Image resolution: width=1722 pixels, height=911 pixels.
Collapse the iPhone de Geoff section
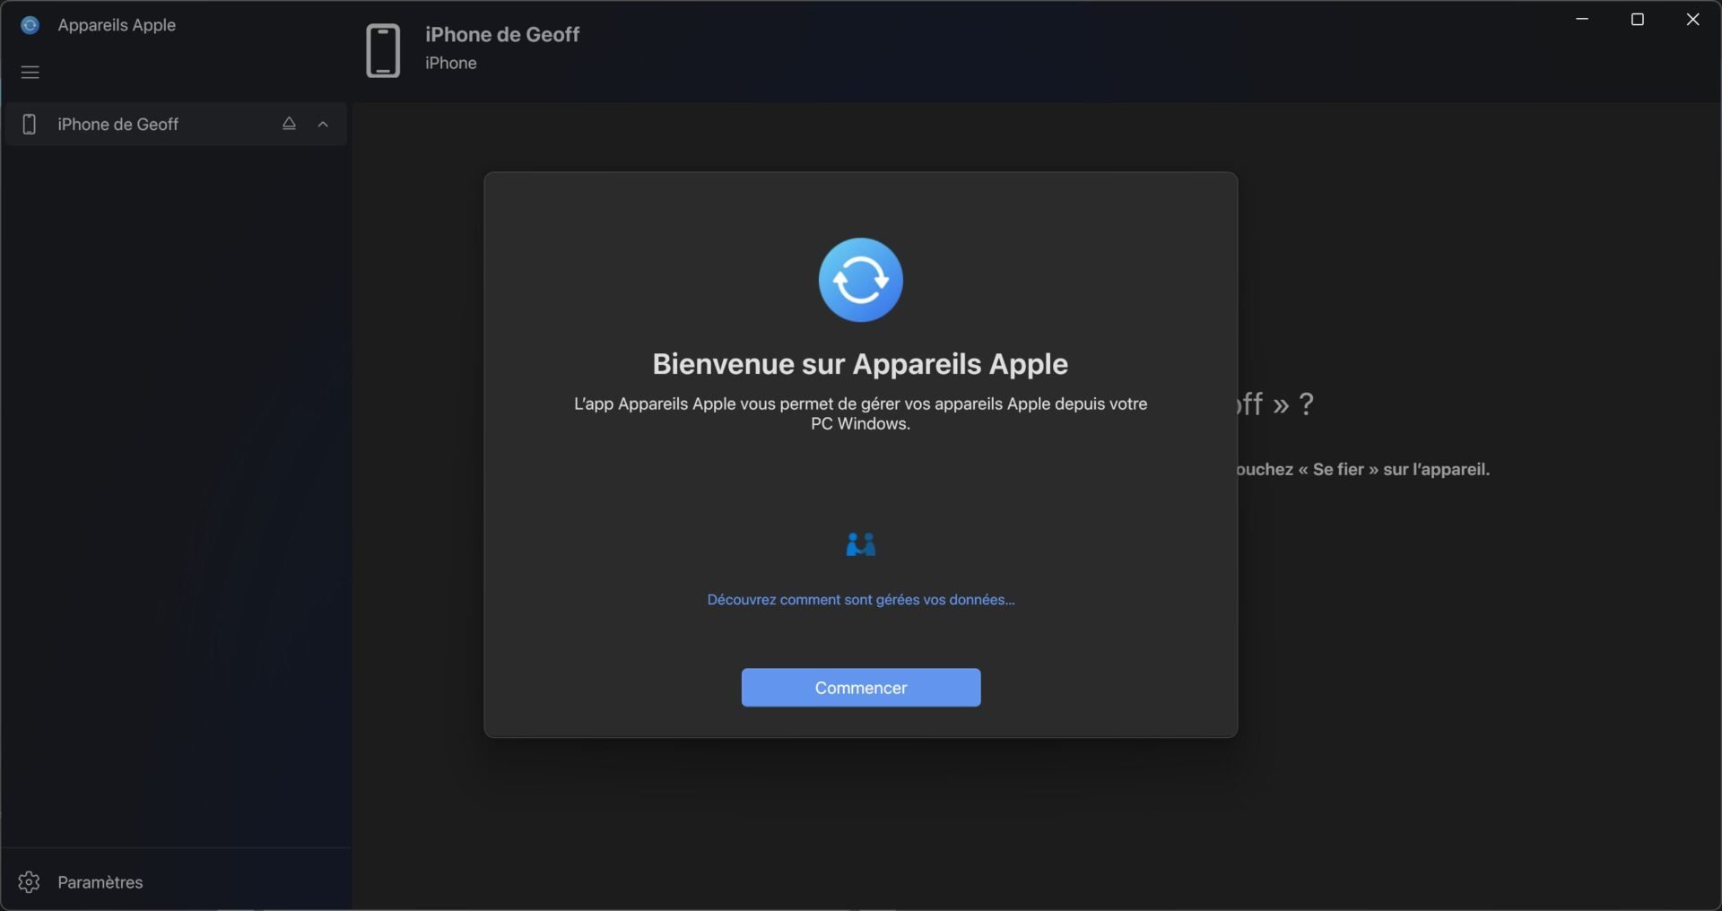[323, 125]
